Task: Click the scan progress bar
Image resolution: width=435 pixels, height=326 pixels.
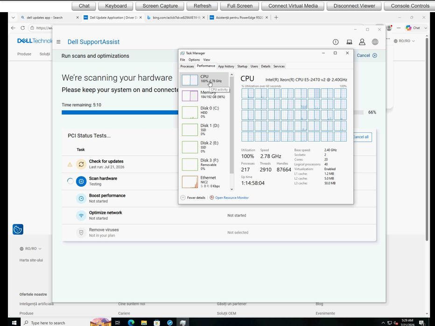Action: click(212, 112)
